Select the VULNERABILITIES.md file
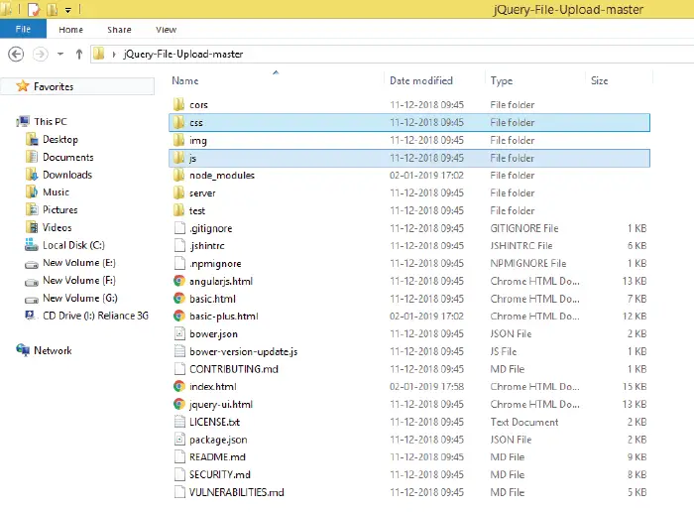 coord(236,492)
